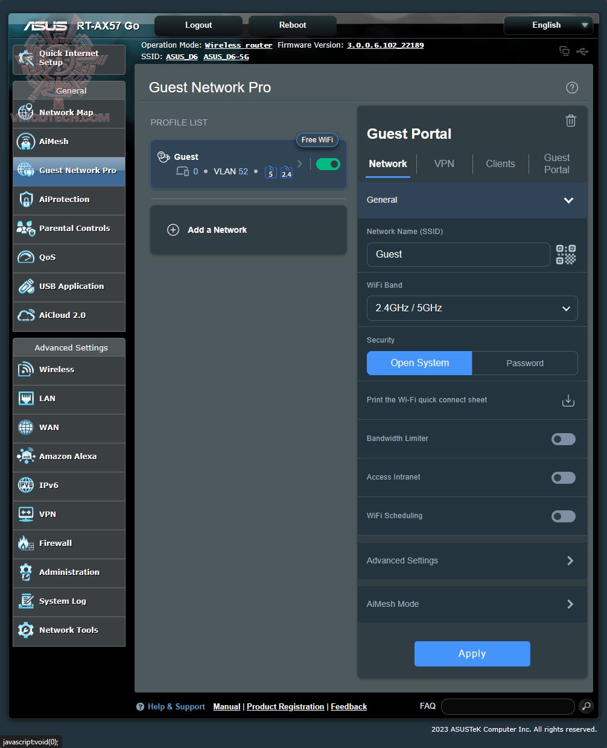
Task: Click the AiMesh sidebar icon
Action: click(x=26, y=141)
